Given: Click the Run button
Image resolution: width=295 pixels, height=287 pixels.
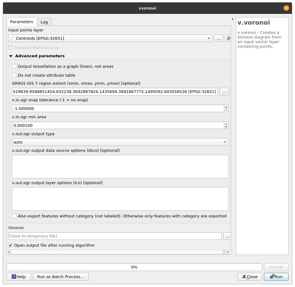Looking at the screenshot, I should pos(276,277).
